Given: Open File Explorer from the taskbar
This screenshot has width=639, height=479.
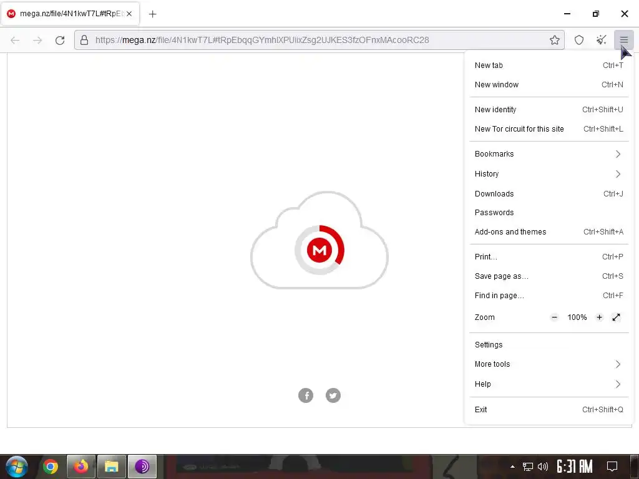Looking at the screenshot, I should [x=111, y=467].
